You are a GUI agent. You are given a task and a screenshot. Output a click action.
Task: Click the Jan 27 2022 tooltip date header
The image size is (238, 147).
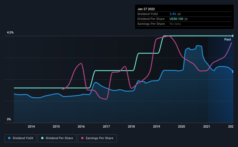pos(146,9)
